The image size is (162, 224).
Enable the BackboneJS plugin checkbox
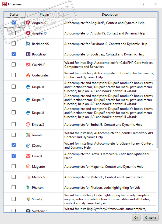[x=13, y=43]
